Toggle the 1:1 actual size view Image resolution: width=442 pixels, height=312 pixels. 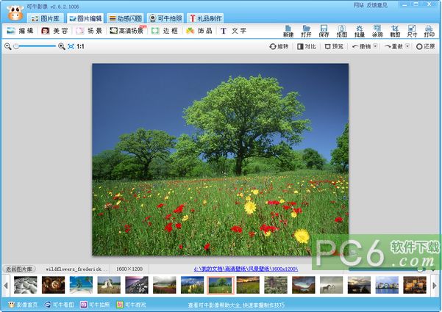[80, 46]
